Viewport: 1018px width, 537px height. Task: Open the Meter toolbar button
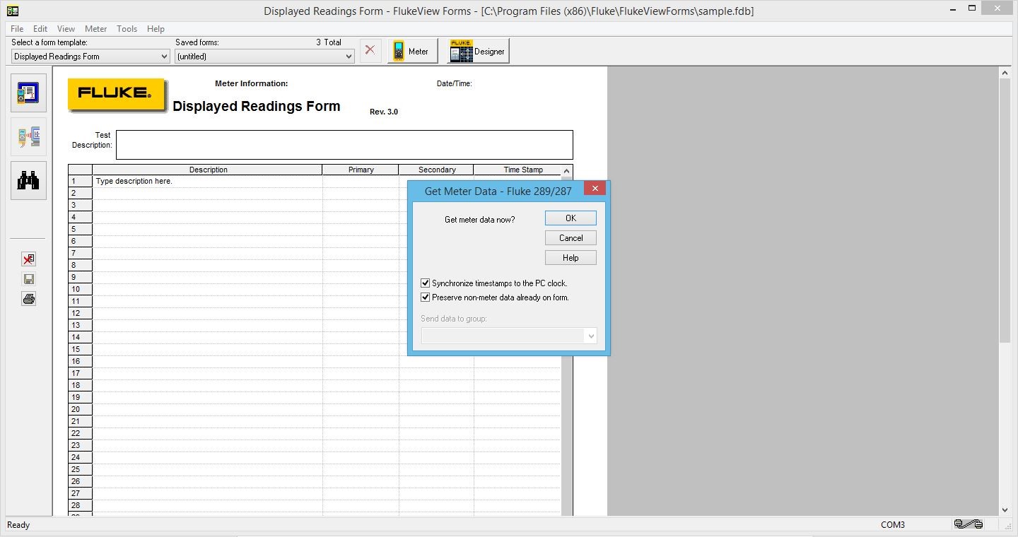(x=412, y=51)
